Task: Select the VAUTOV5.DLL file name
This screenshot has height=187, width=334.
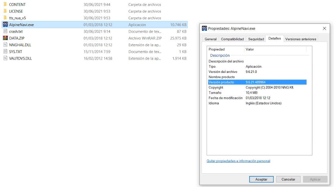Action: pos(20,58)
